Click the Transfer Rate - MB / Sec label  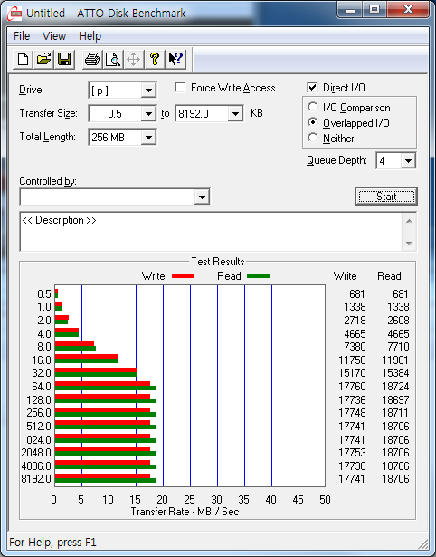point(185,512)
